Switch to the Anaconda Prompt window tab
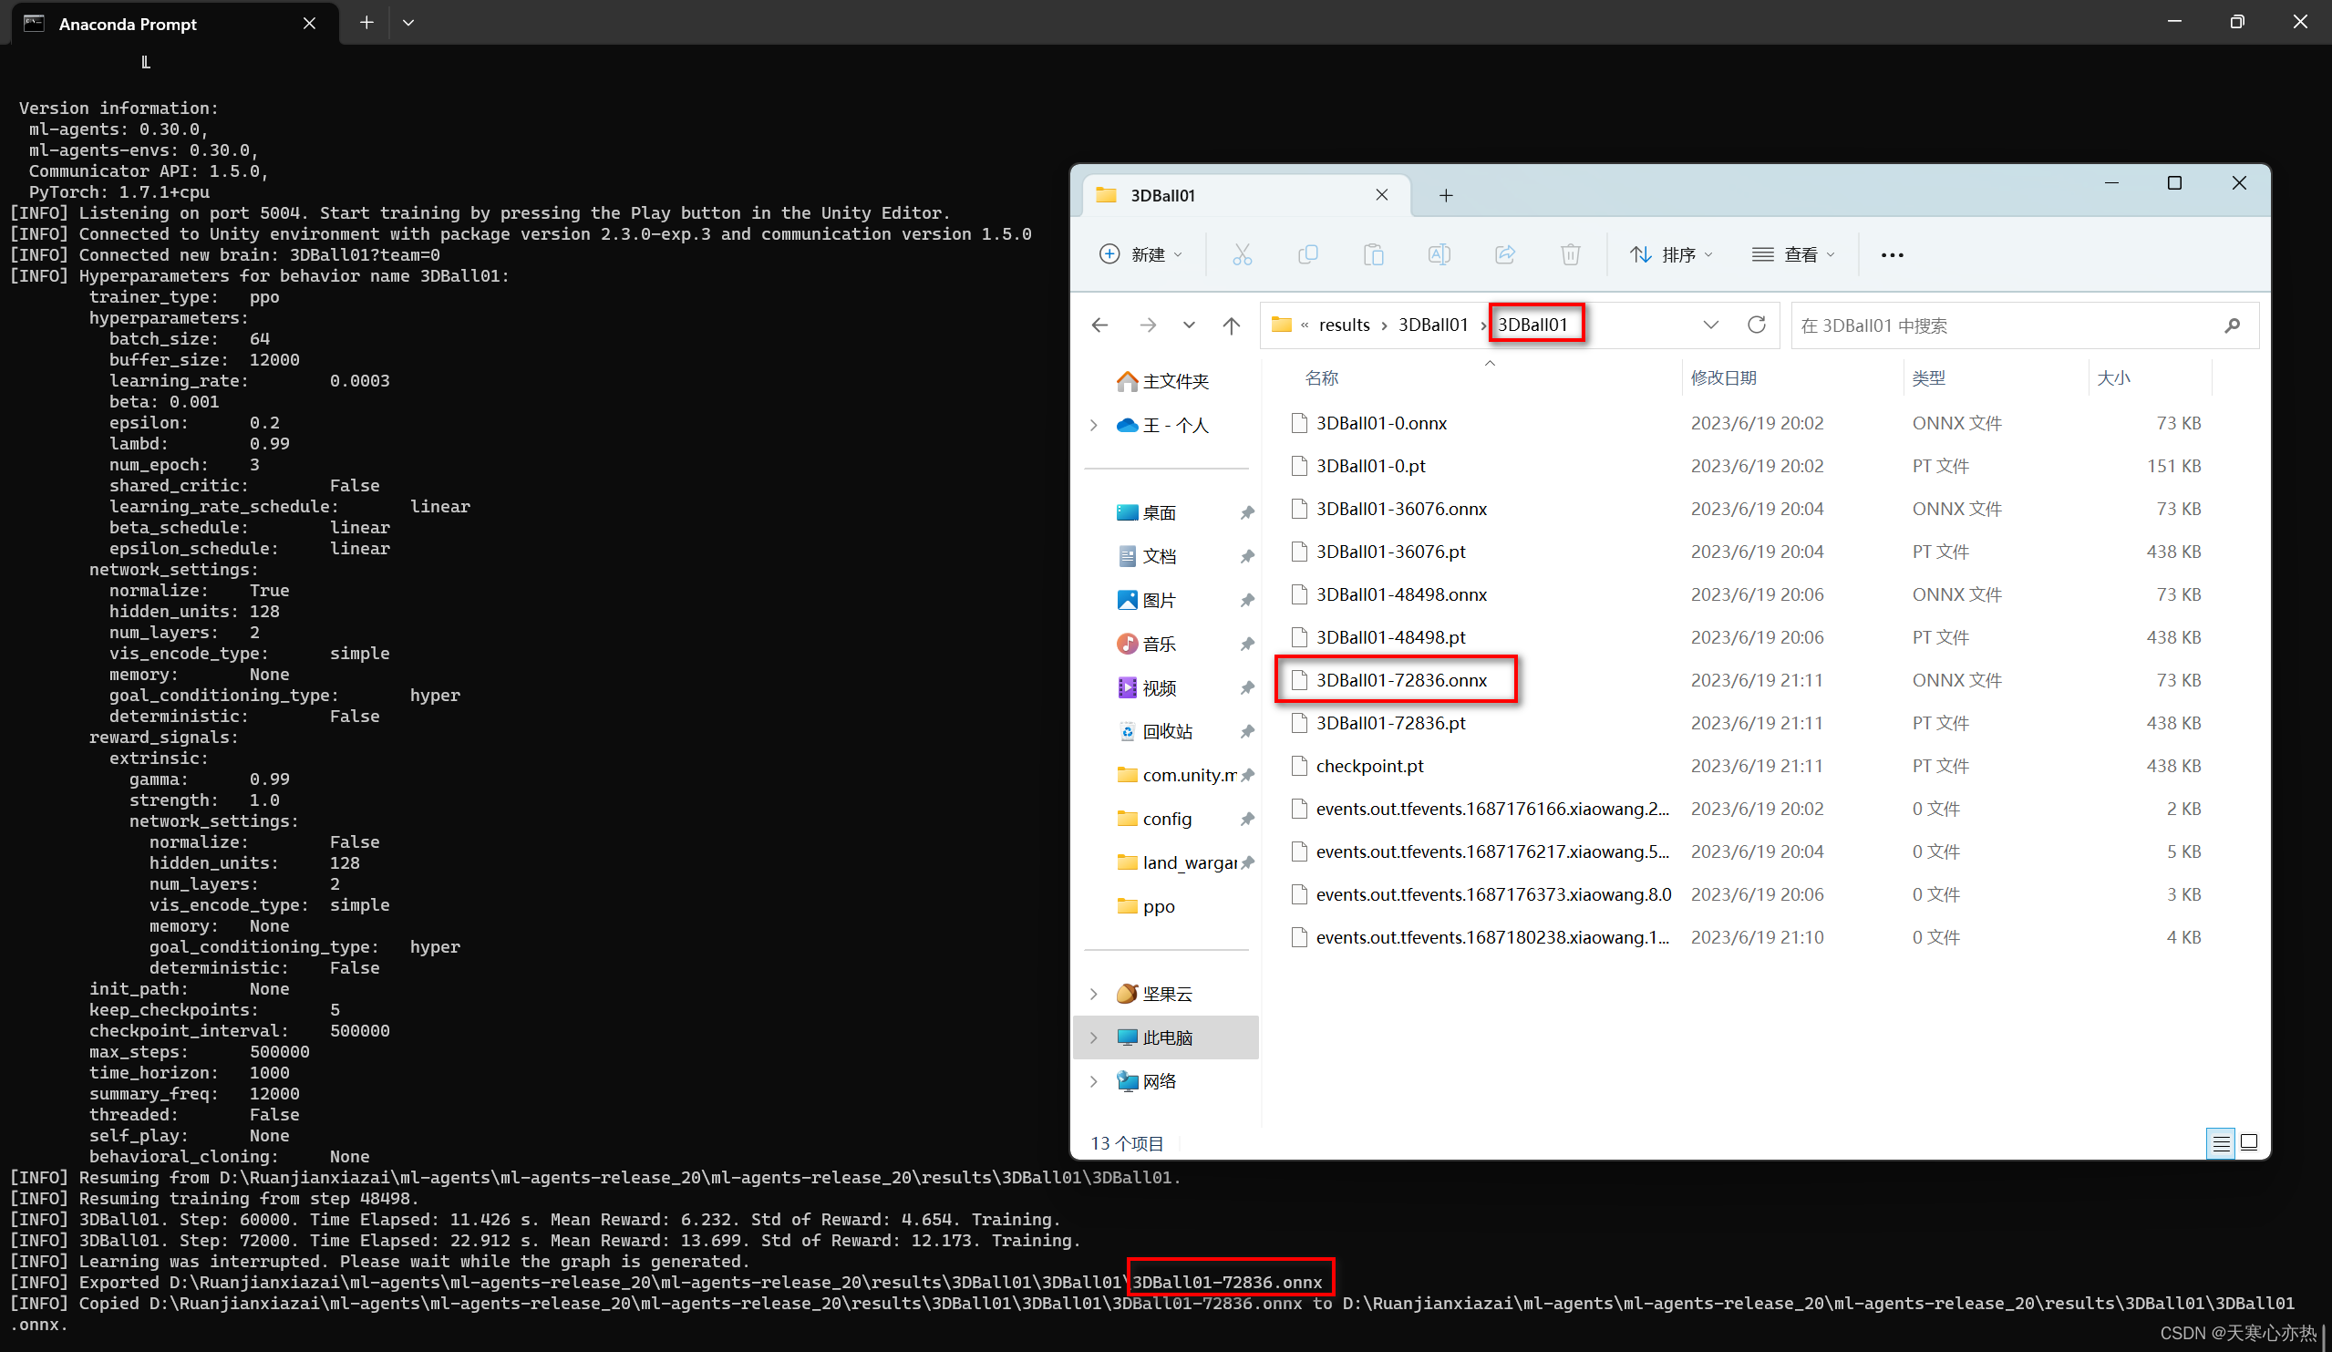 point(127,23)
